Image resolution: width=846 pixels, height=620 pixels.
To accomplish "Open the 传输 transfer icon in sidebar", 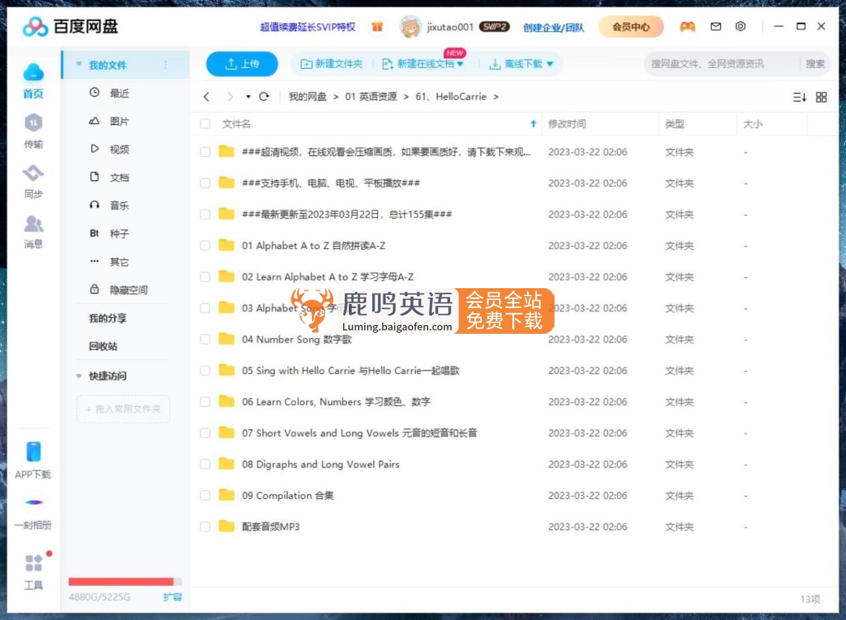I will [33, 124].
